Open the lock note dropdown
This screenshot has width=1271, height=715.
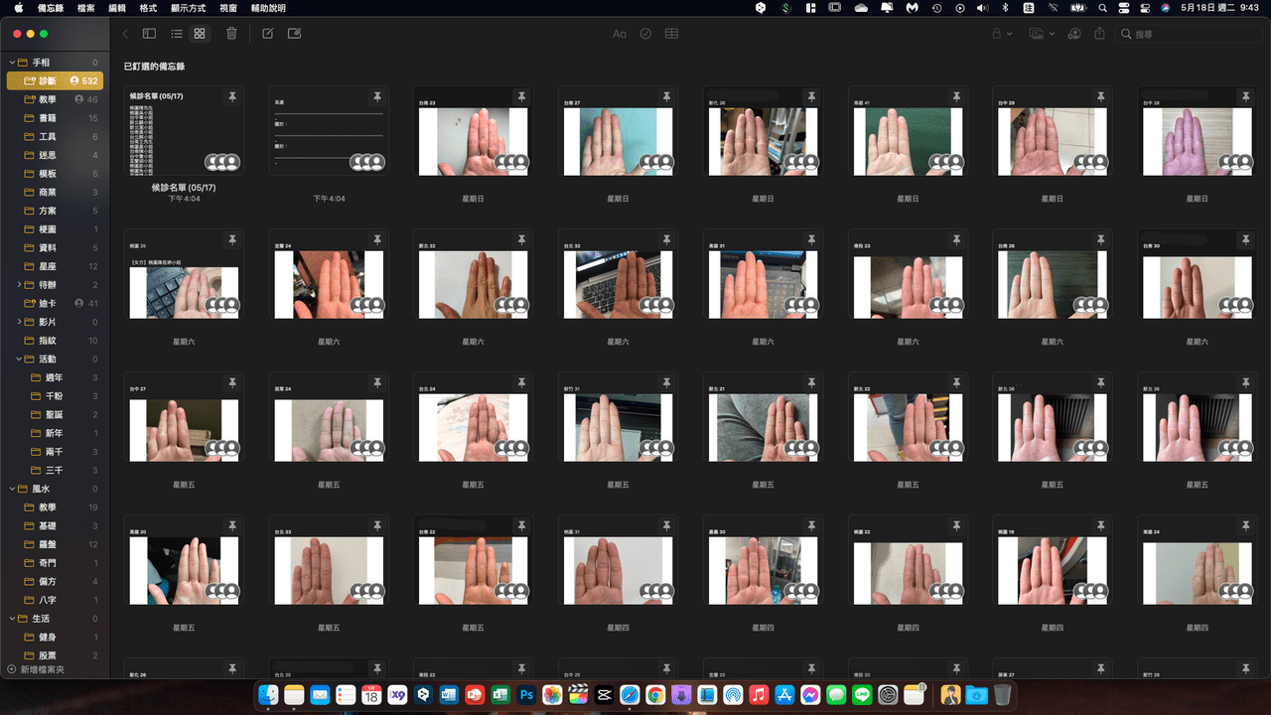(1001, 34)
